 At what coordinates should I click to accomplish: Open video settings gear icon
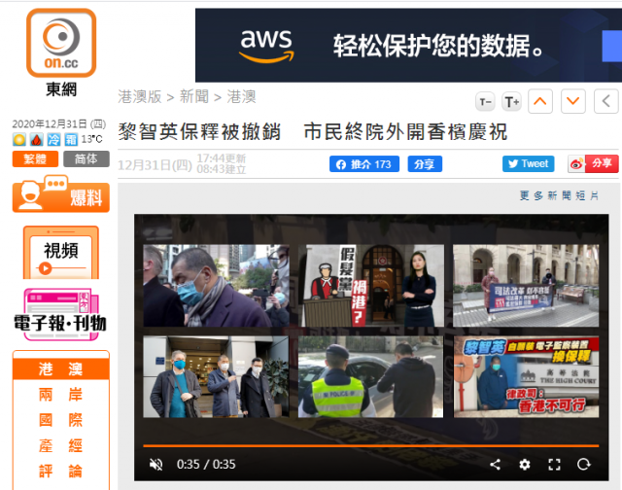coord(525,464)
